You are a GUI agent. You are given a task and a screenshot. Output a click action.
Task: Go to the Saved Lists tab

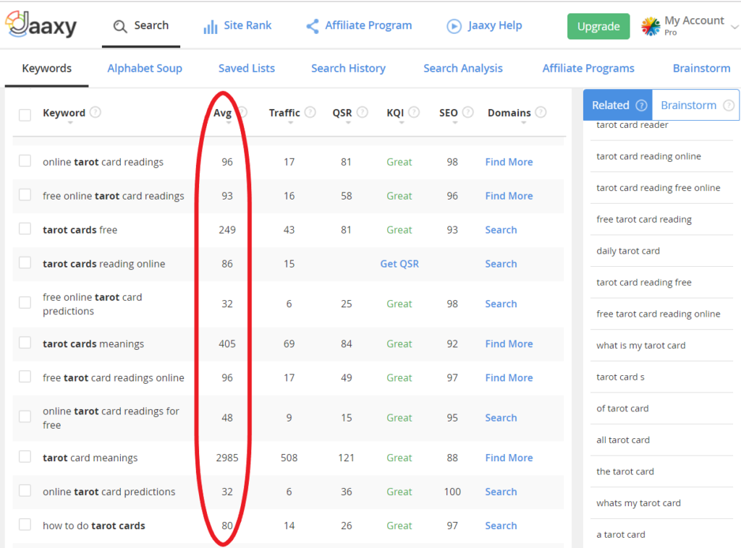tap(247, 69)
